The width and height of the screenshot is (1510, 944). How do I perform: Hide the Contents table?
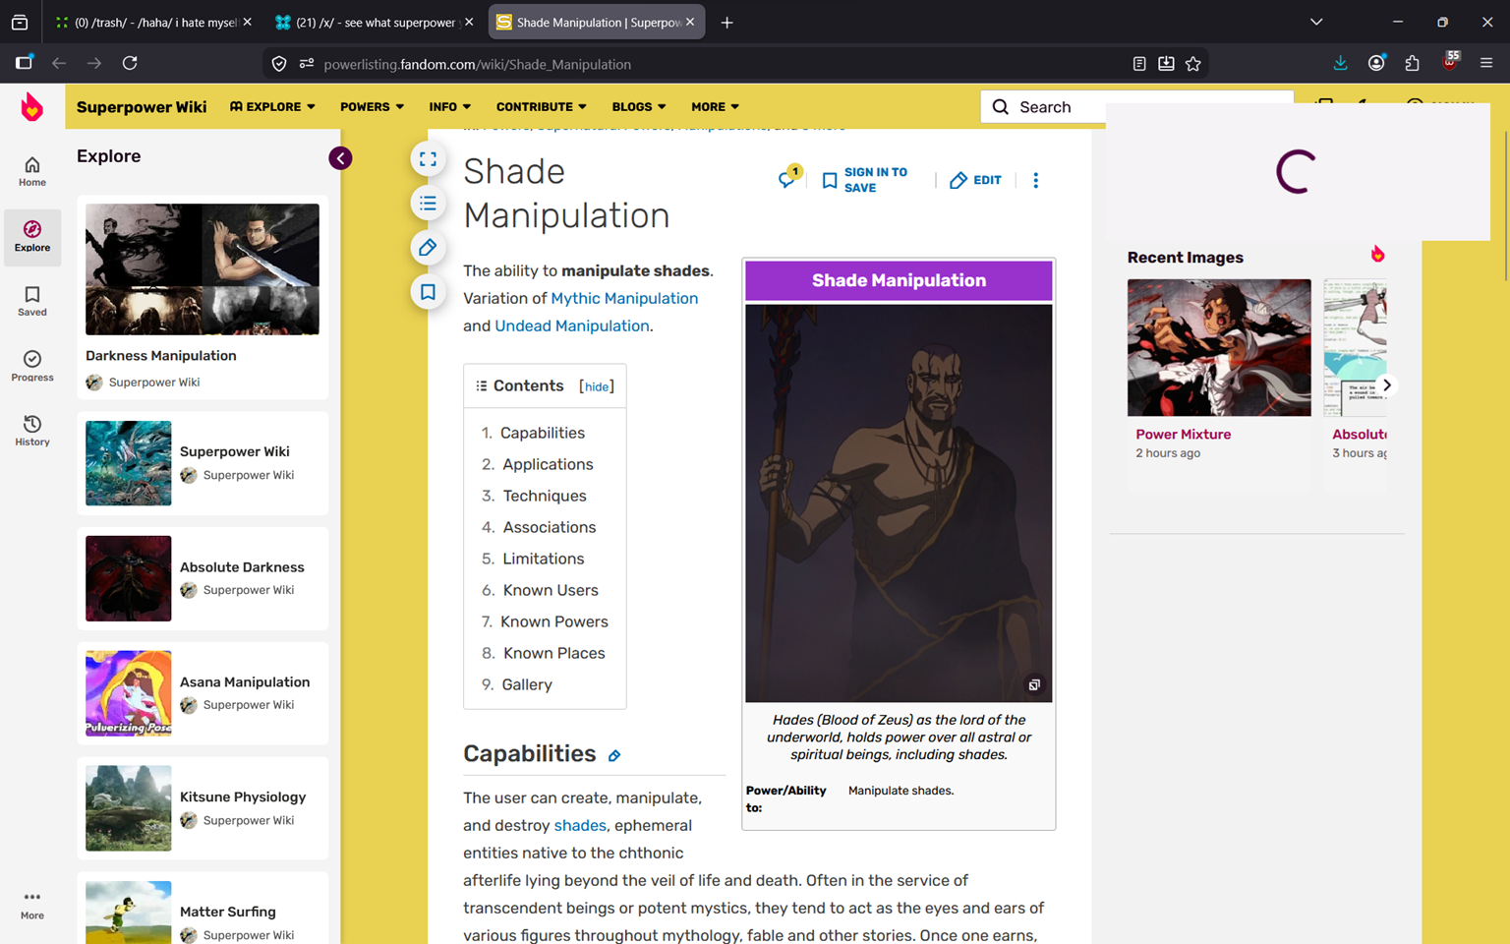597,386
